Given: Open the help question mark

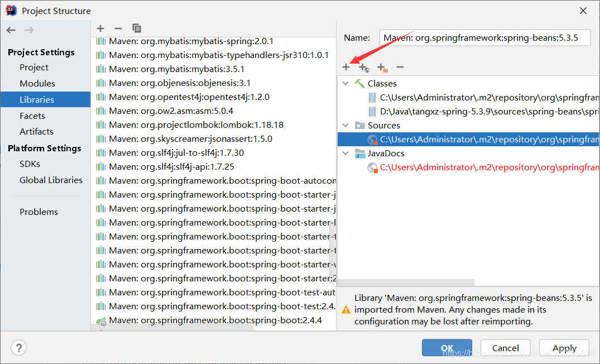Looking at the screenshot, I should point(19,348).
